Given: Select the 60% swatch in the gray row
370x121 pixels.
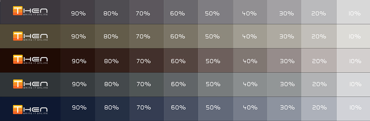Looking at the screenshot, I should click(x=181, y=12).
